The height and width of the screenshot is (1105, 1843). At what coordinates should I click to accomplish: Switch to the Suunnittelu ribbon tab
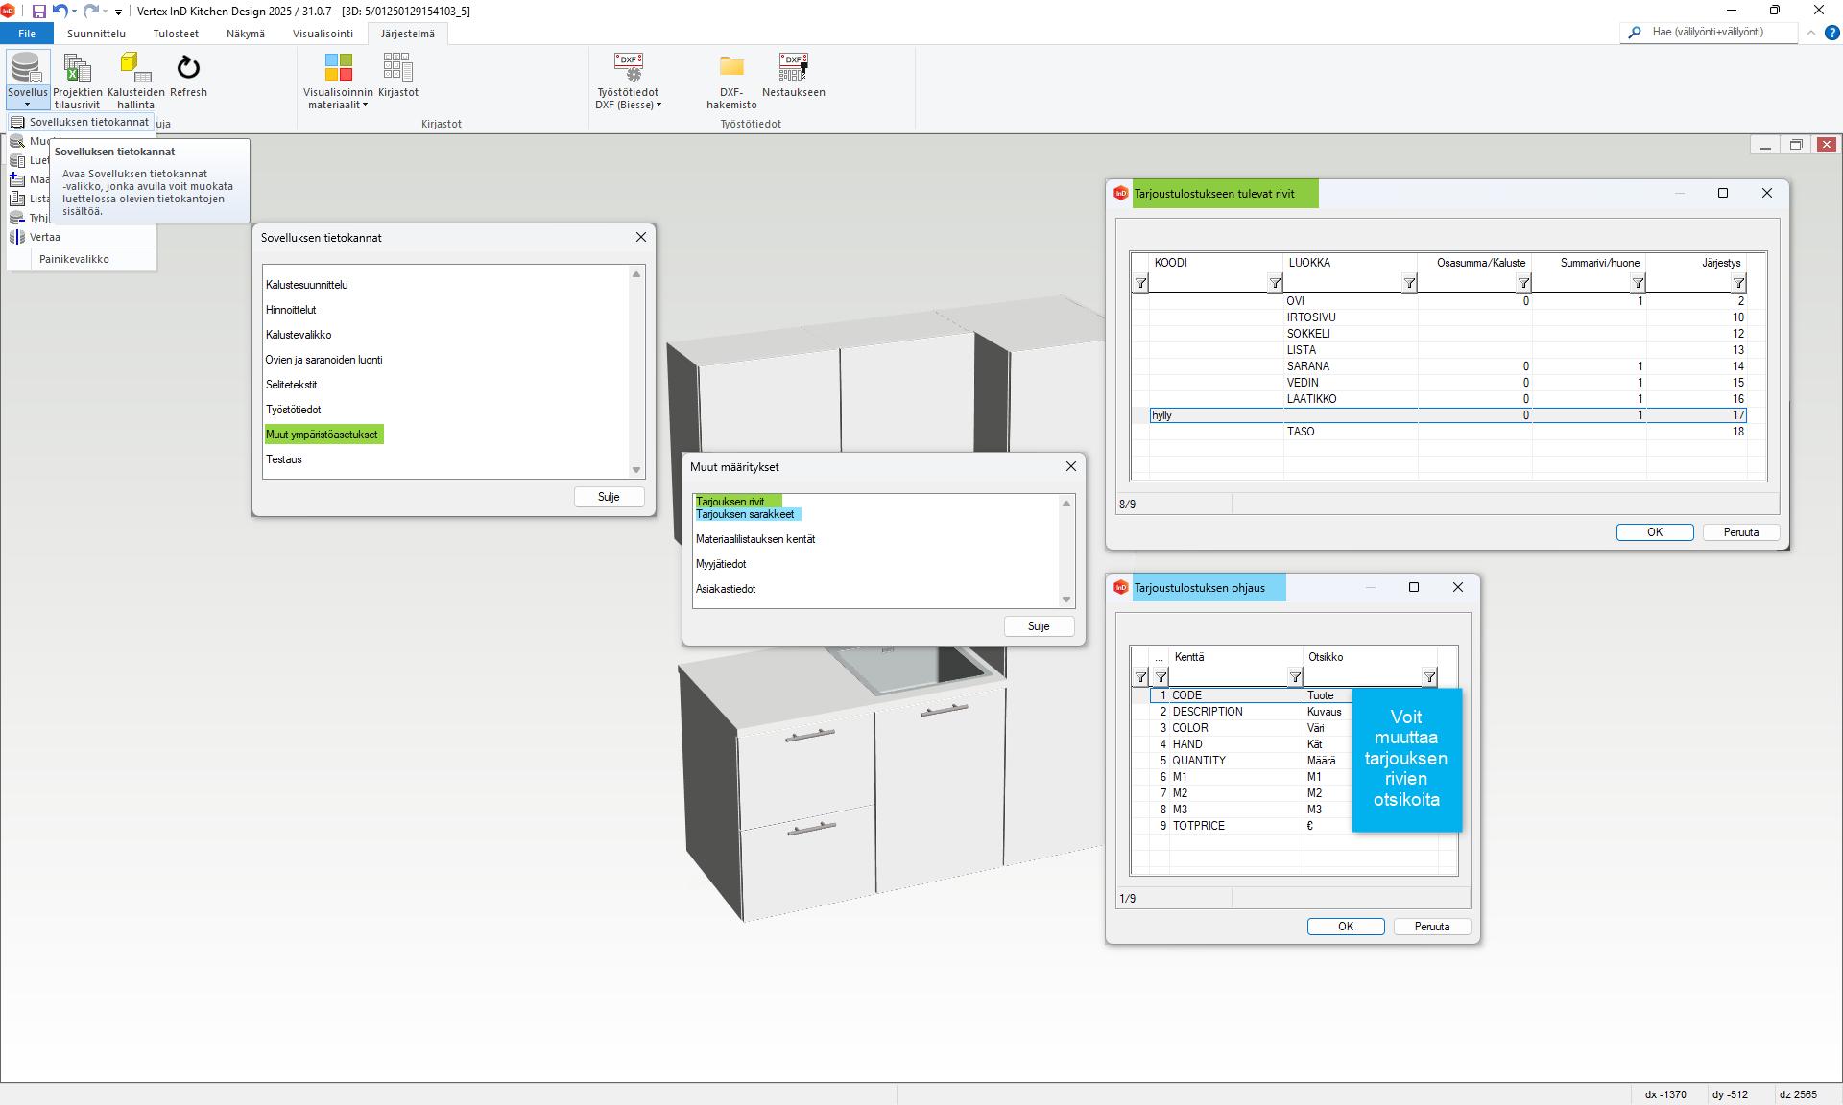coord(96,34)
